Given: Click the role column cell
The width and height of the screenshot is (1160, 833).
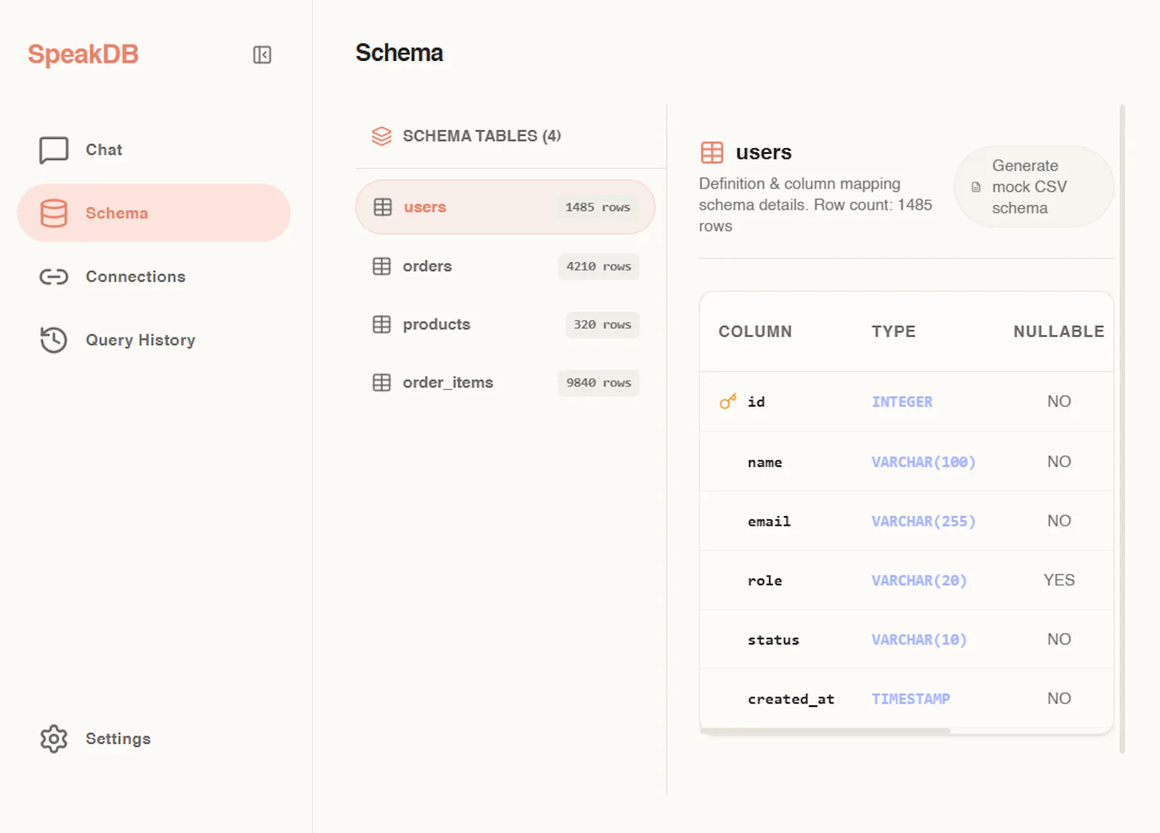Looking at the screenshot, I should (x=765, y=581).
